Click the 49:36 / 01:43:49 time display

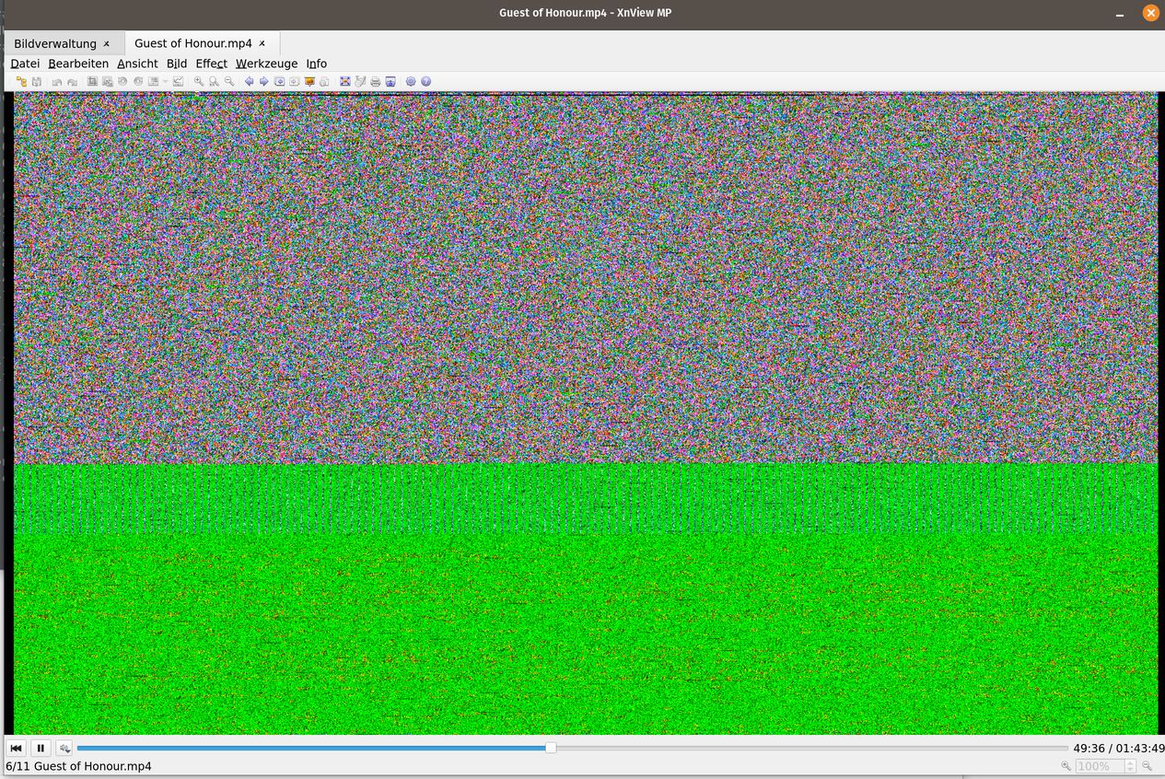[x=1118, y=749]
